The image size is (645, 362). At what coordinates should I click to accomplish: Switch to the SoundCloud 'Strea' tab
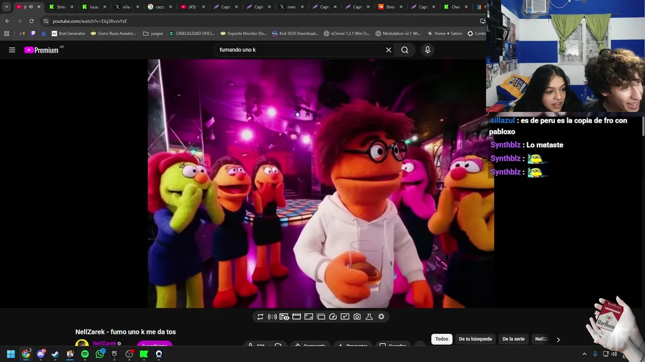pos(390,7)
